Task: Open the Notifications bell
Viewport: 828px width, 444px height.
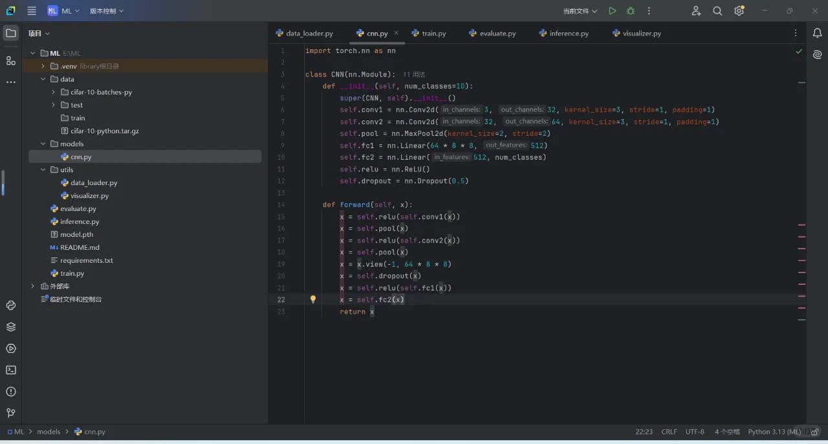Action: (x=817, y=33)
